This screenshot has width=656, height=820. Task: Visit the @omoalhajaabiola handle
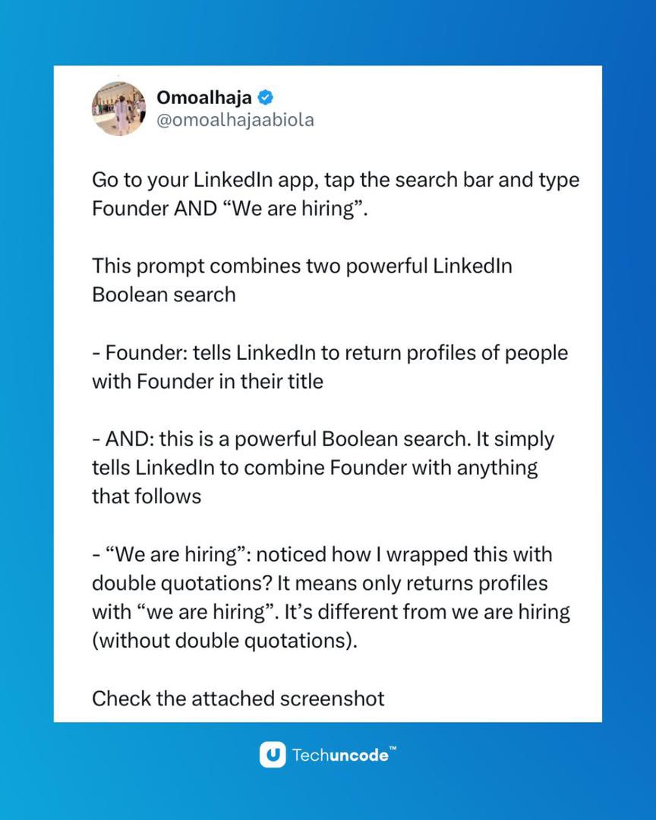coord(235,120)
